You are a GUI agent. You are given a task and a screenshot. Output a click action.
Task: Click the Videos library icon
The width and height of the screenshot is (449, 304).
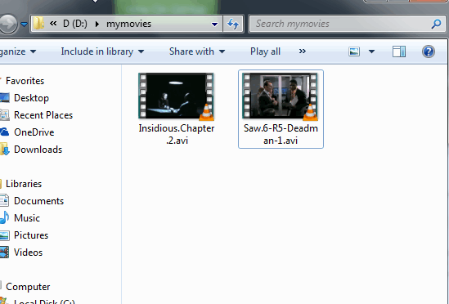(5, 253)
